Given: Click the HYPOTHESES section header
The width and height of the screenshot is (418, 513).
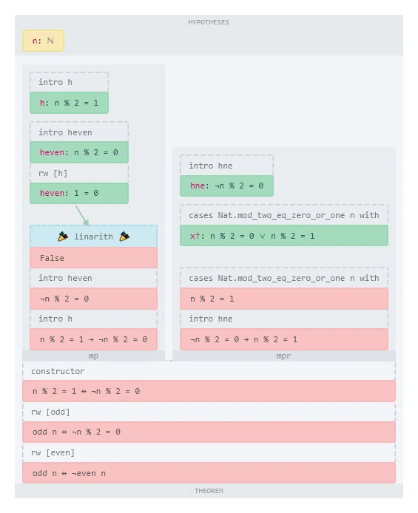Looking at the screenshot, I should pos(209,22).
